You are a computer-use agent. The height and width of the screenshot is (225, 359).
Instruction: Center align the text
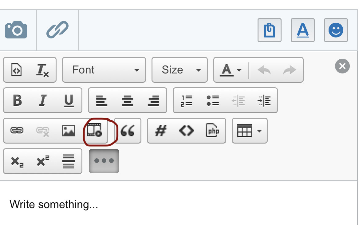pyautogui.click(x=128, y=101)
